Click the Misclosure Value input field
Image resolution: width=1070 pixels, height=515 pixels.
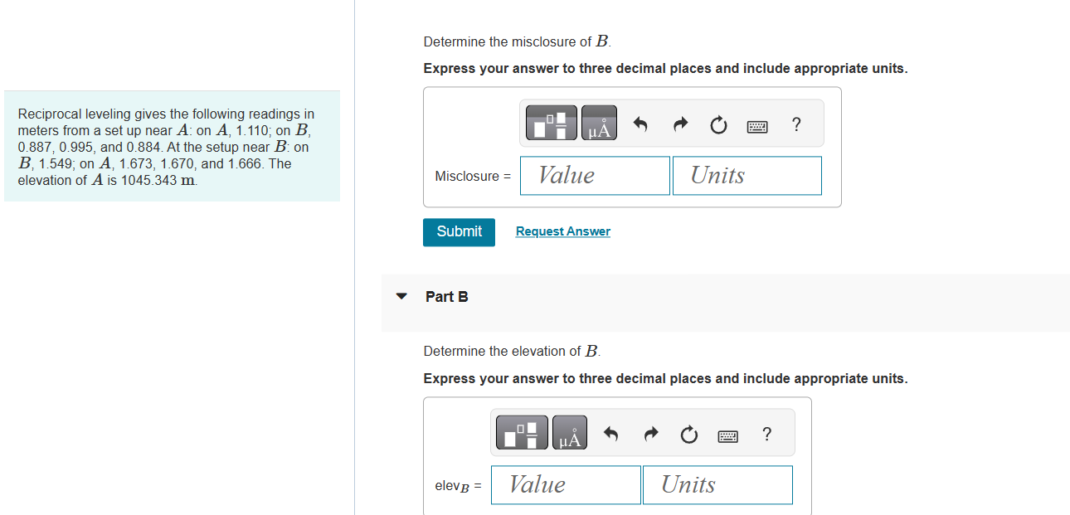click(x=594, y=175)
